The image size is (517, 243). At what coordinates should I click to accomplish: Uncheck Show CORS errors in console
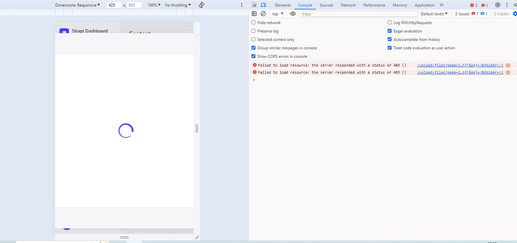253,56
